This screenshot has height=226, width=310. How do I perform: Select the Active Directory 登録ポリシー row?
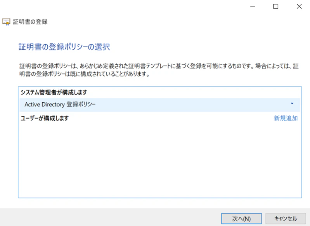click(160, 105)
